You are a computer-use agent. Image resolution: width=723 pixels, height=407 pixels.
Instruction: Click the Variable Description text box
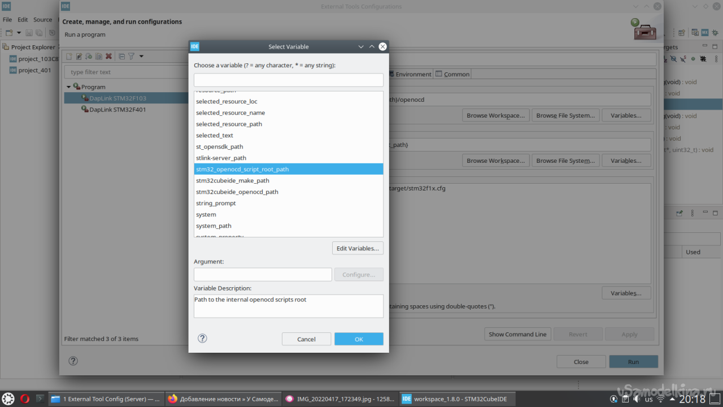pos(289,306)
